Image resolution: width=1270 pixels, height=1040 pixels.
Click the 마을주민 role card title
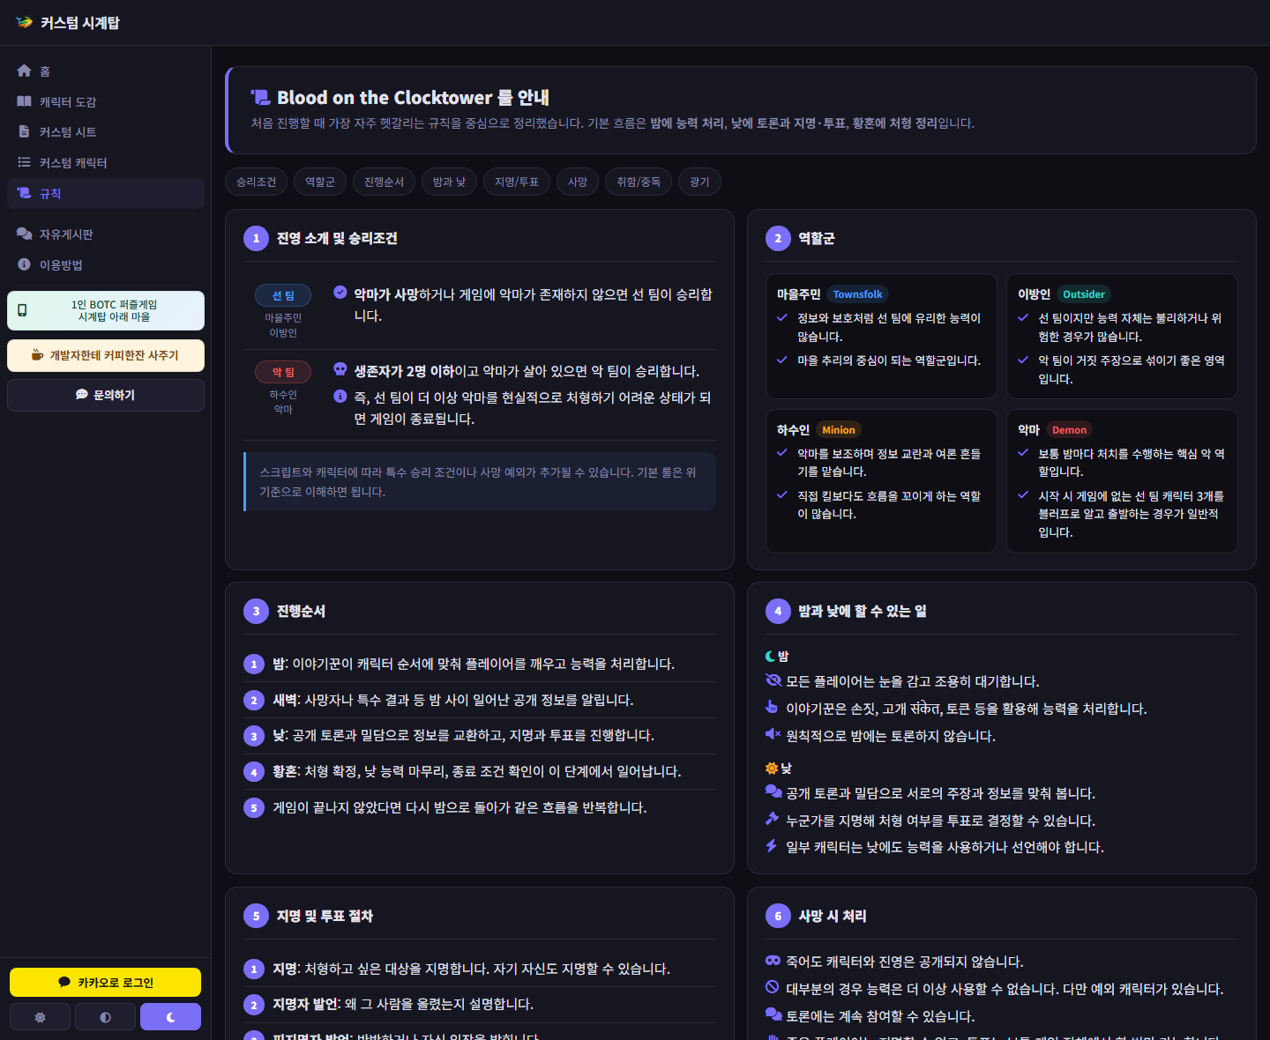pos(798,294)
